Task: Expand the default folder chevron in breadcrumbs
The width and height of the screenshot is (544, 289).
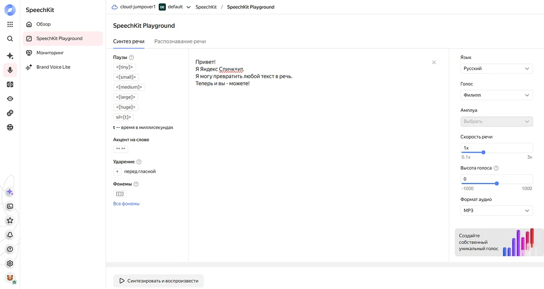Action: click(188, 7)
